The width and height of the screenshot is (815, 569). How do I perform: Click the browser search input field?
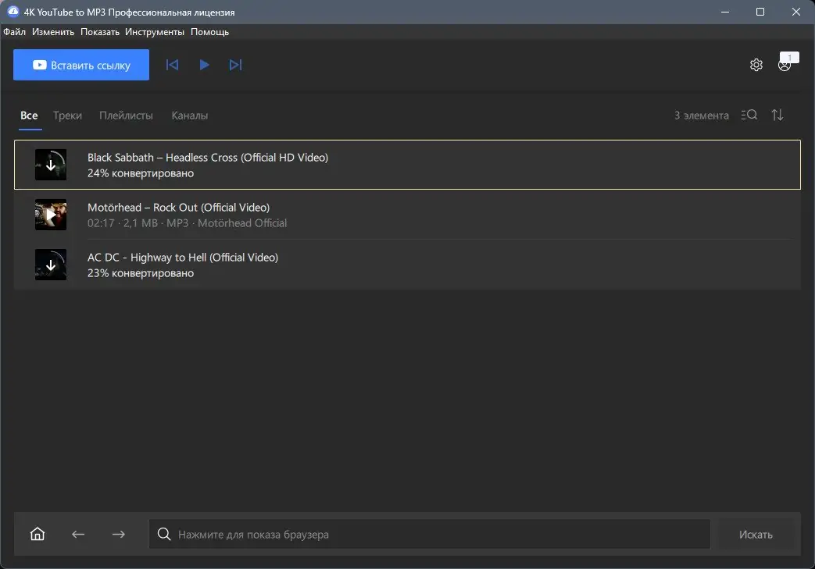429,534
